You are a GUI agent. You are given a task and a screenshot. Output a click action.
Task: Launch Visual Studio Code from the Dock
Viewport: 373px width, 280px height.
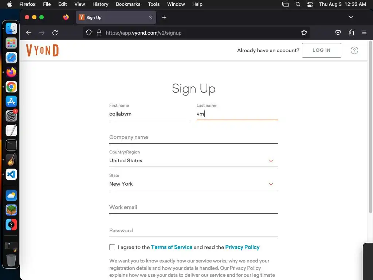tap(11, 174)
